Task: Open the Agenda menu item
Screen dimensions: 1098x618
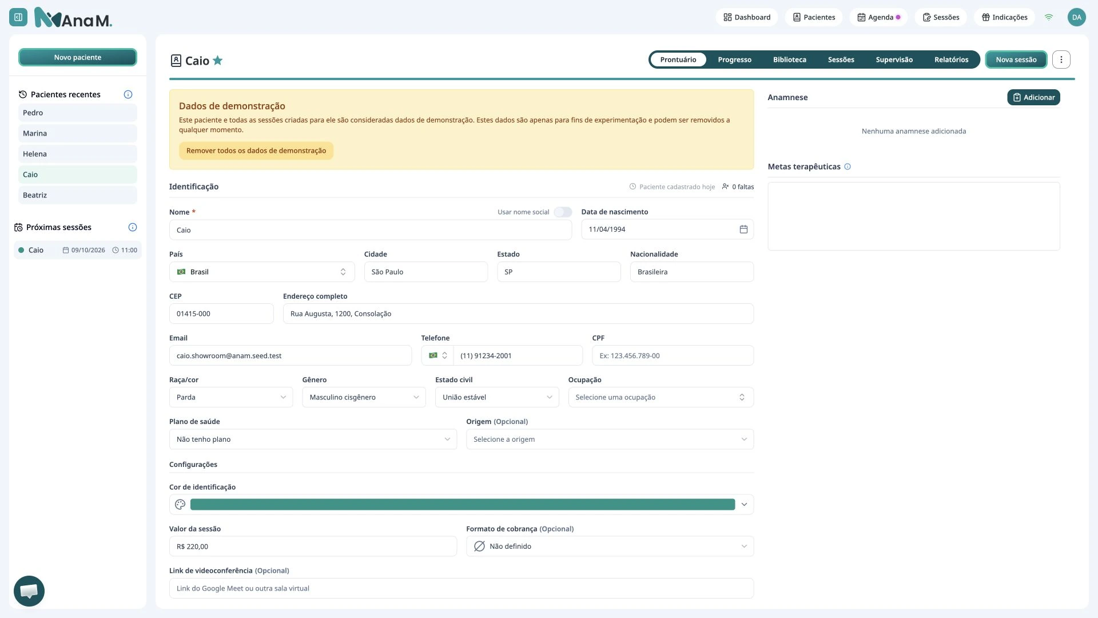Action: (878, 17)
